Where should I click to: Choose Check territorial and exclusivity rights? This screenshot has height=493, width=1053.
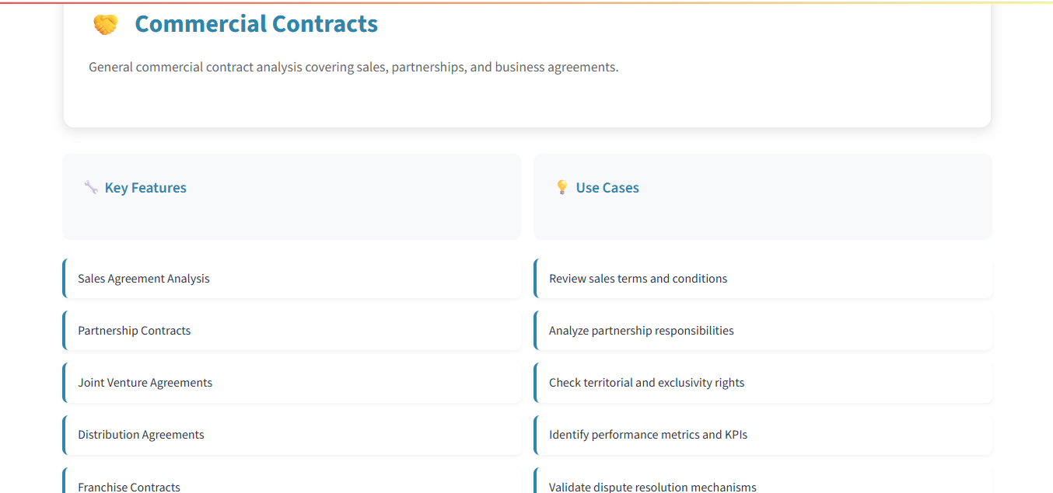tap(646, 383)
